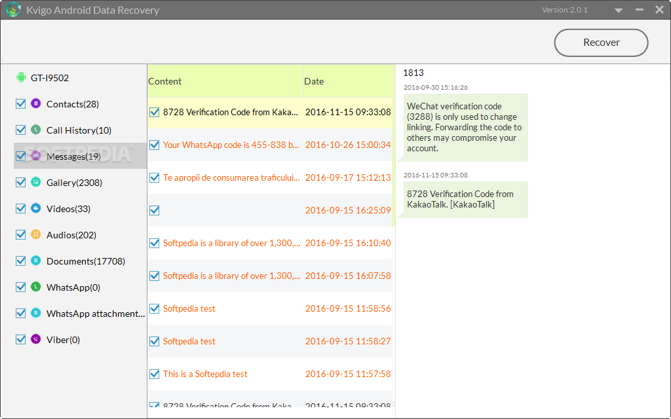Viewport: 671px width, 419px height.
Task: Click the Date column header
Action: 348,81
